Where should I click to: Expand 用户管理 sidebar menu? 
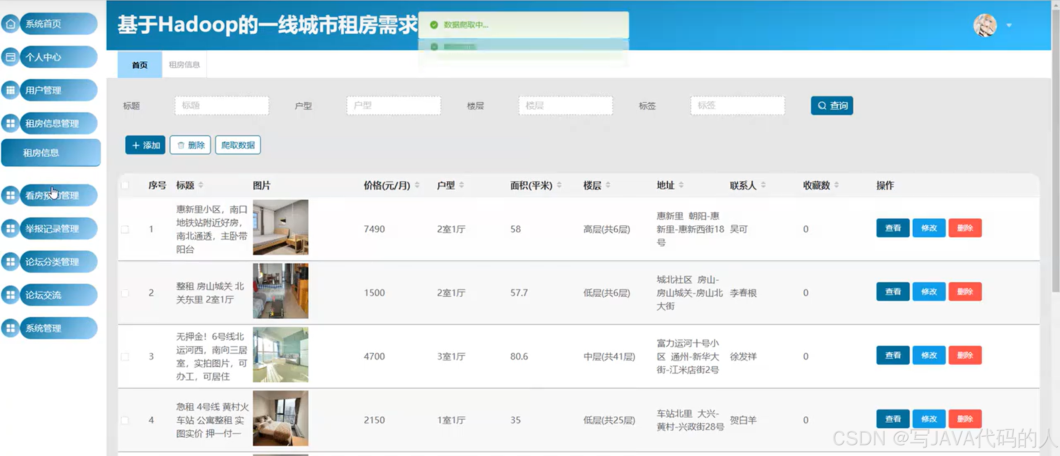tap(58, 90)
